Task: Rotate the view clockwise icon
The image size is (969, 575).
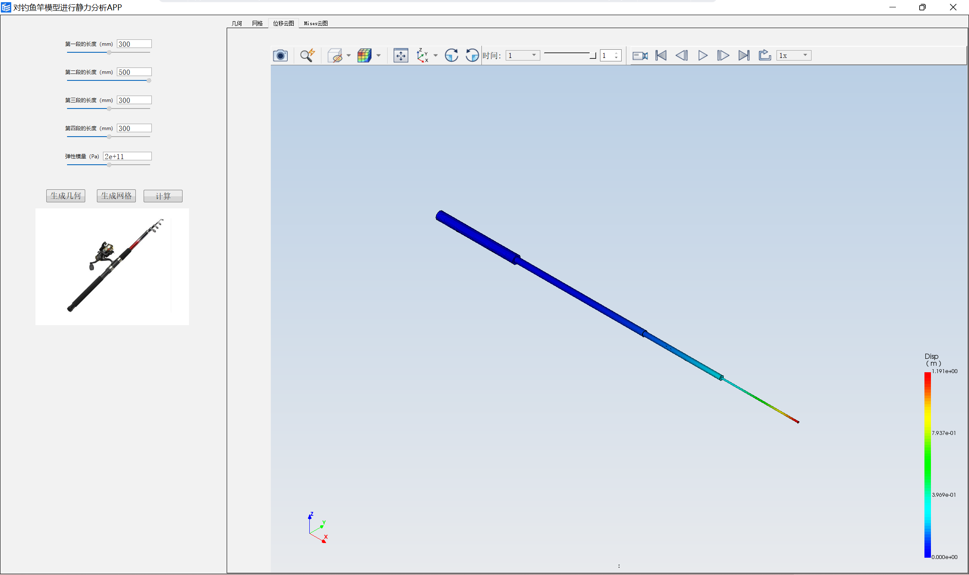Action: [x=452, y=55]
